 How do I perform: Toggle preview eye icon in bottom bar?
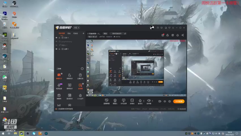165,101
